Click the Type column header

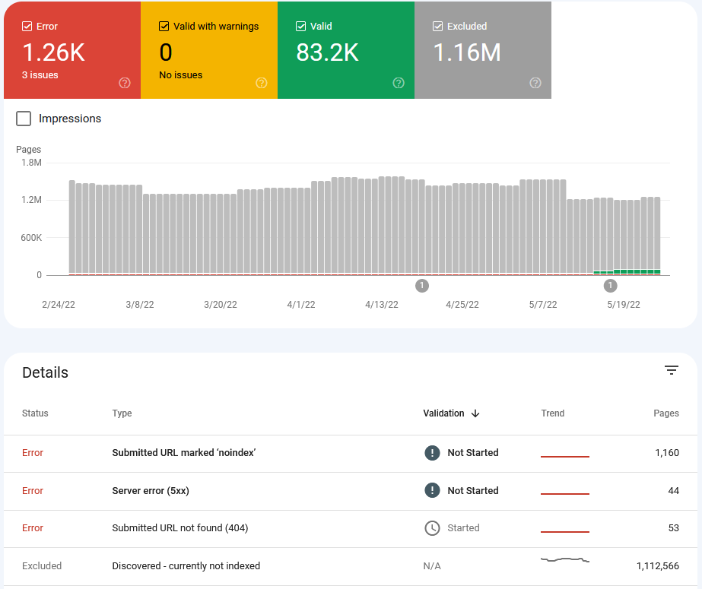coord(122,413)
